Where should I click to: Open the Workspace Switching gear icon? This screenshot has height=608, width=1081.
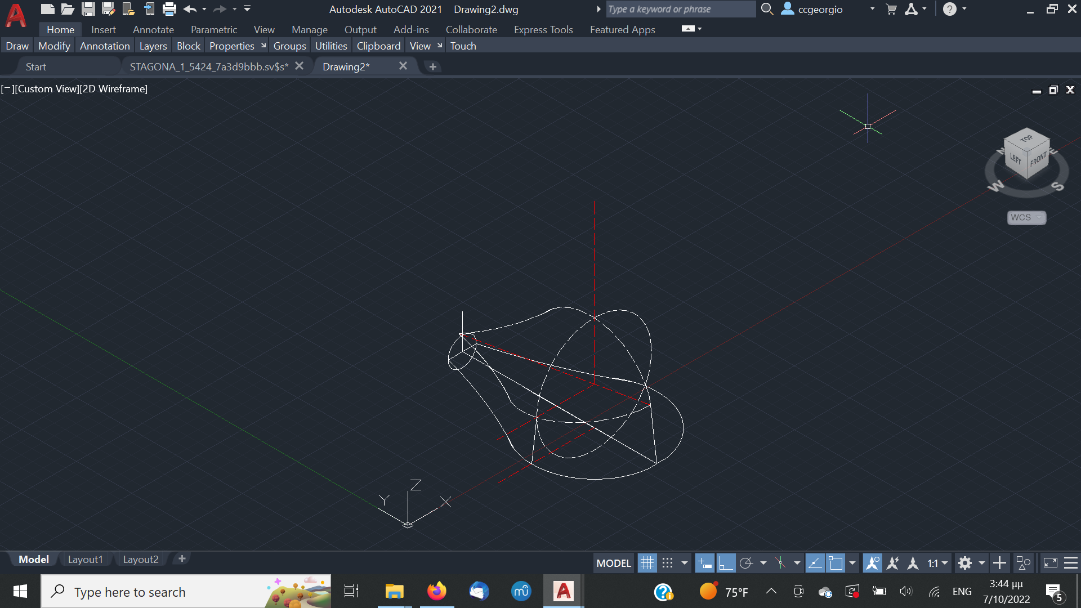coord(965,563)
